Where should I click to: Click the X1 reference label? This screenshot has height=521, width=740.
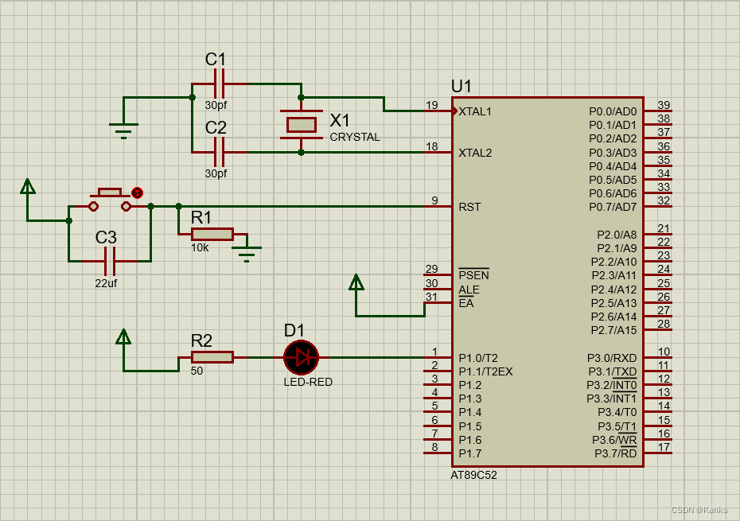[339, 121]
